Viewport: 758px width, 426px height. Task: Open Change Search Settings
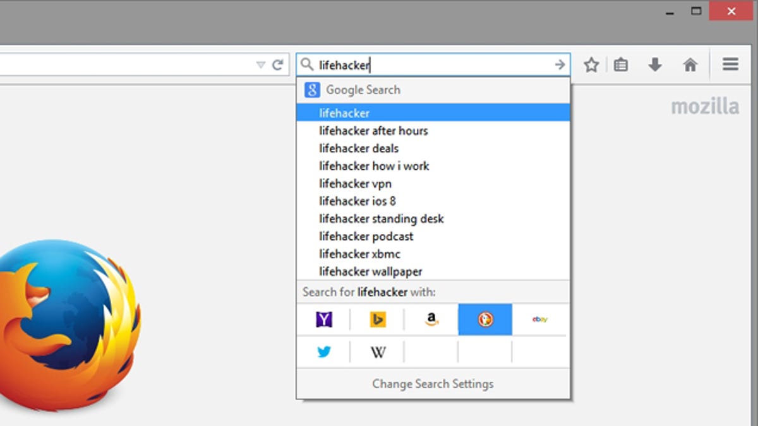[433, 384]
